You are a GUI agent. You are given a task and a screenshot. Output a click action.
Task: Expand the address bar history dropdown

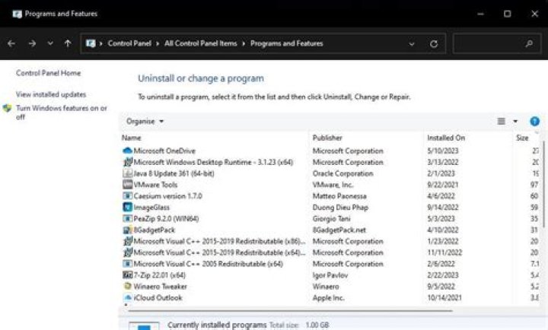tap(412, 44)
